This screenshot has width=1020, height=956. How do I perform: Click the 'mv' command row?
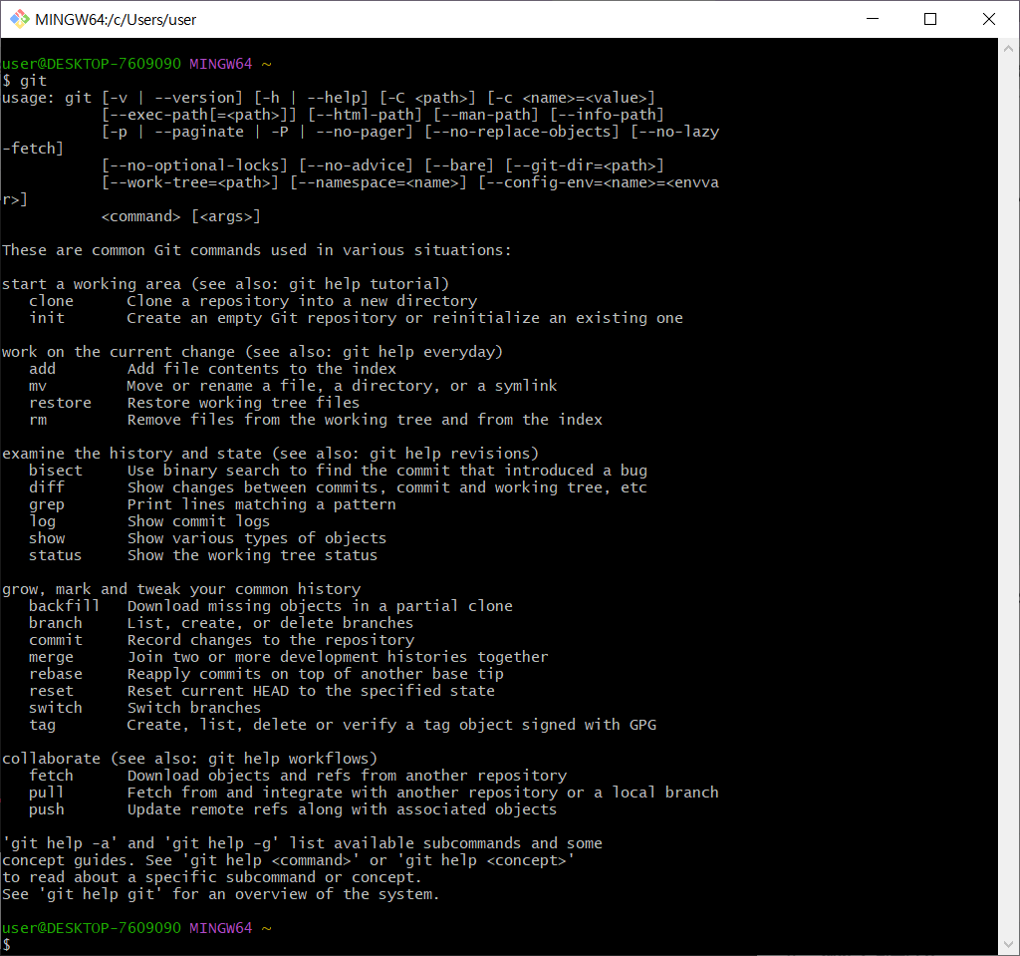tap(293, 386)
